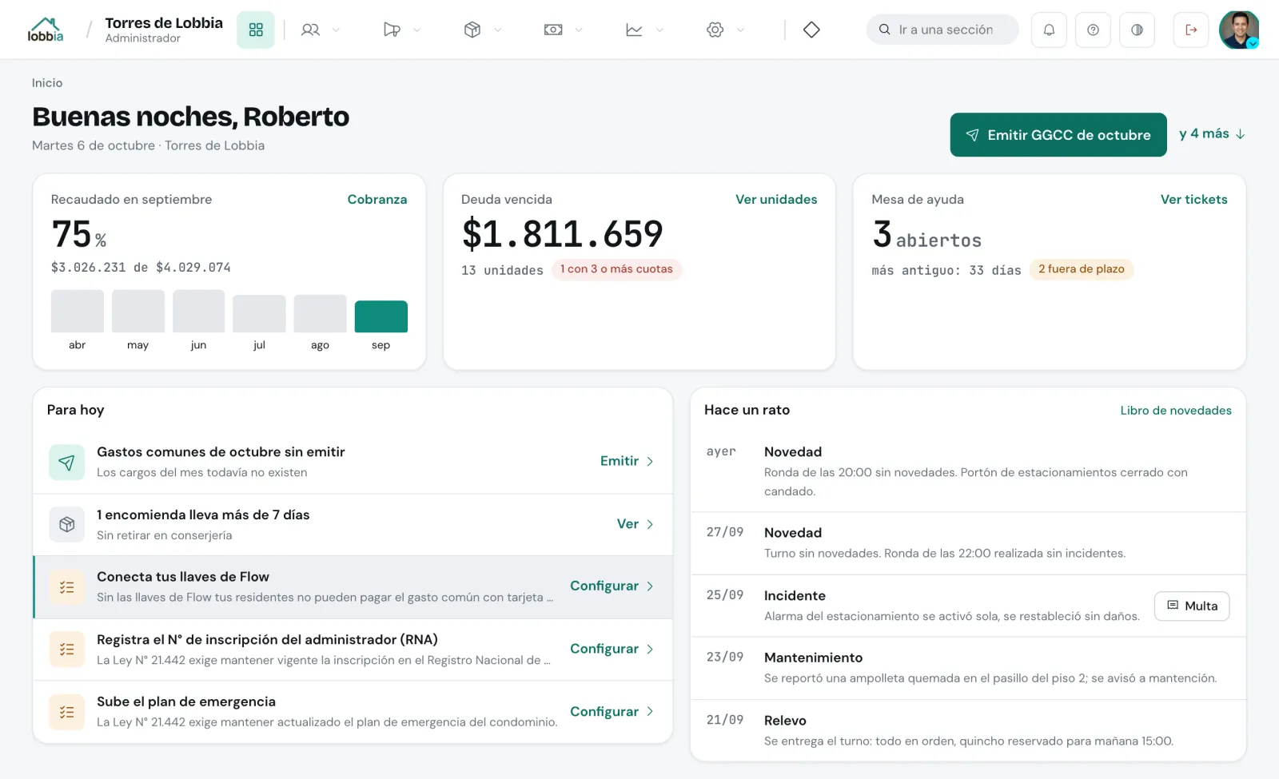1279x779 pixels.
Task: Open the notifications bell
Action: pyautogui.click(x=1049, y=30)
